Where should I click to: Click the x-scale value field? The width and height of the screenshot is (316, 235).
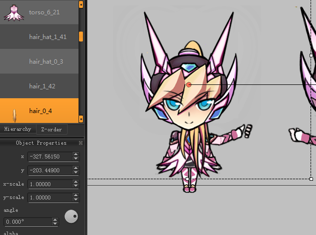point(48,184)
